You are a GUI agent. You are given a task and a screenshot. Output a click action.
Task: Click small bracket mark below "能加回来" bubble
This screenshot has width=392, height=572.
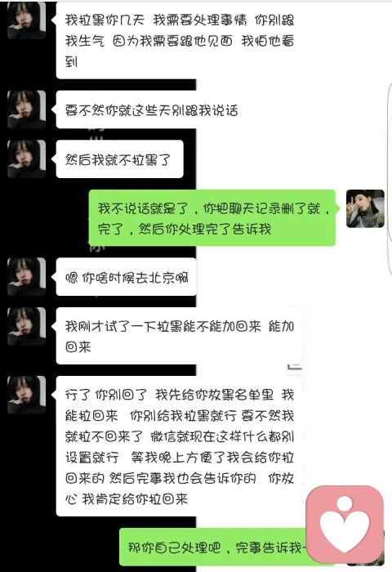295,367
